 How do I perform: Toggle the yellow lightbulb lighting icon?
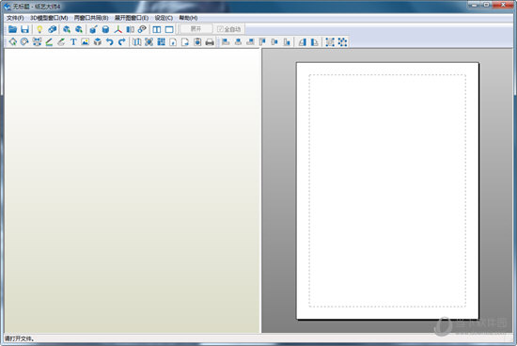click(39, 29)
